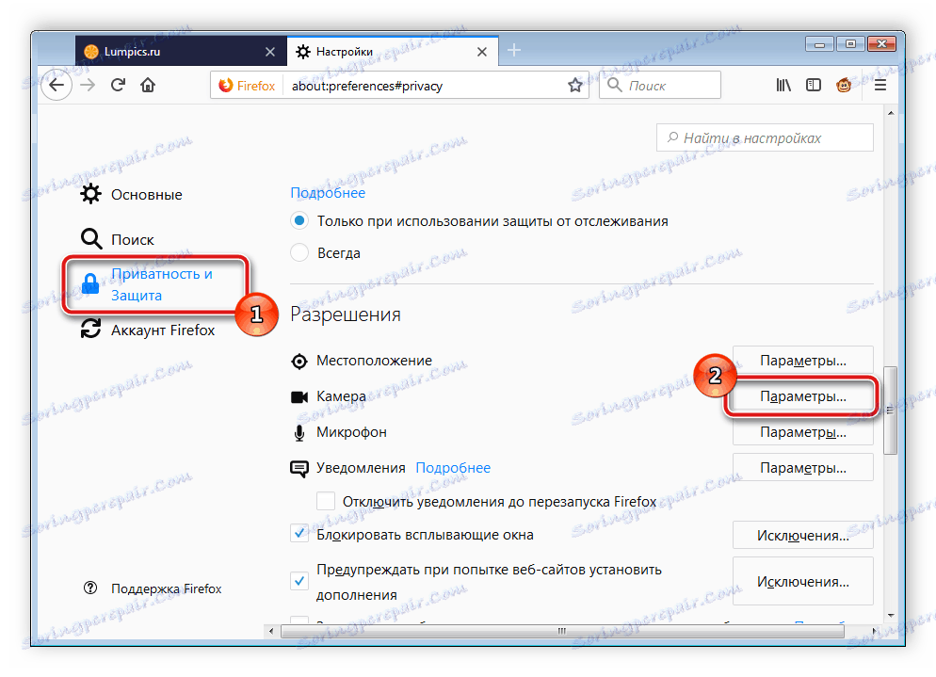Click Параметры next to Камера
Screen dimensions: 936x677
(x=802, y=396)
